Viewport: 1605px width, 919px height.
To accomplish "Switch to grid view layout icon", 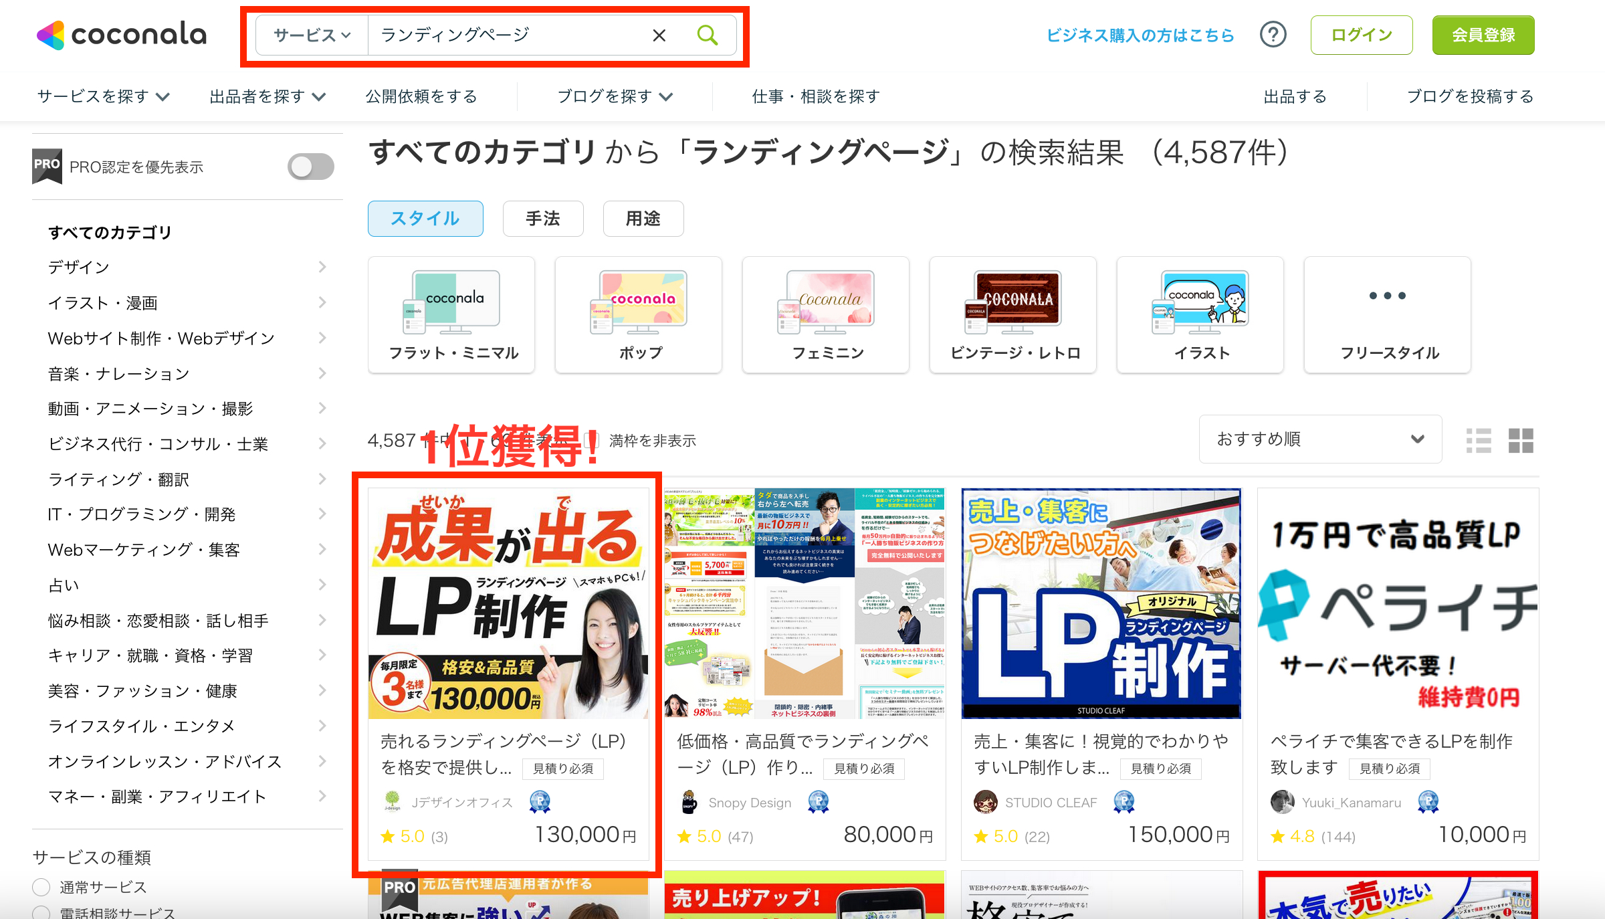I will pyautogui.click(x=1521, y=441).
